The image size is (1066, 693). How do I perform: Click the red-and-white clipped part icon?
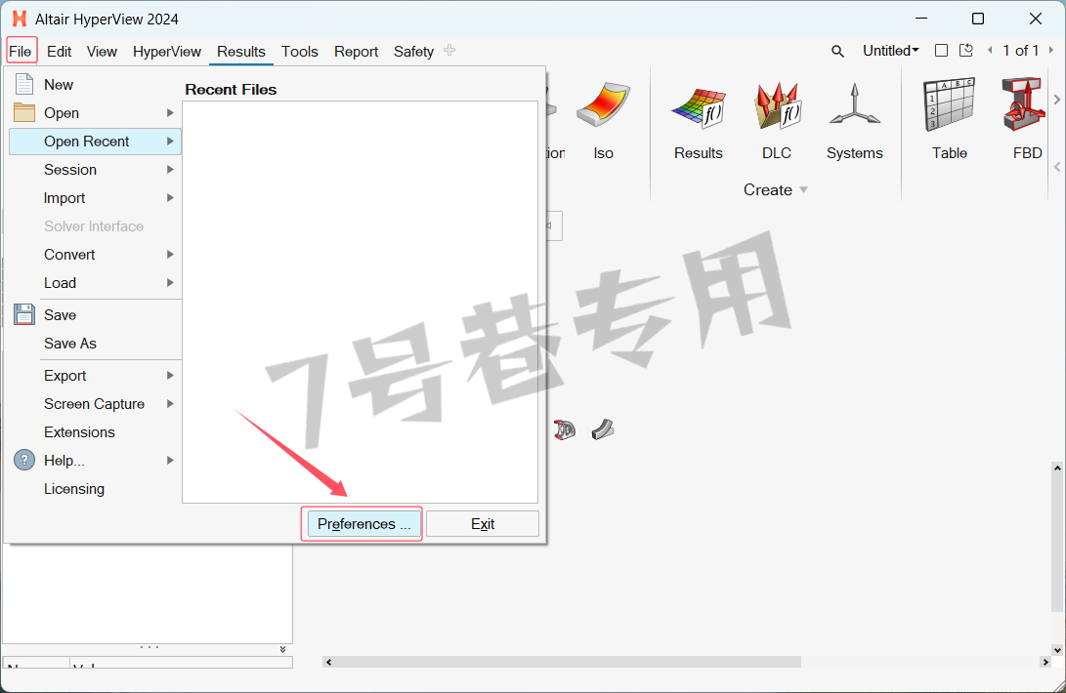pyautogui.click(x=565, y=429)
